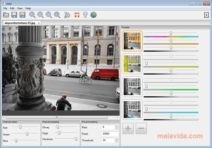Click the Reps value field

(x=108, y=127)
